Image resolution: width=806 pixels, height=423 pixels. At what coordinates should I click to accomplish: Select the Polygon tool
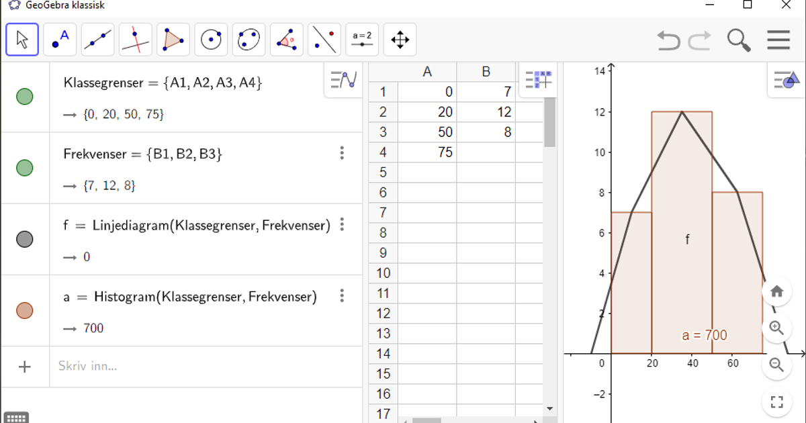pos(173,40)
